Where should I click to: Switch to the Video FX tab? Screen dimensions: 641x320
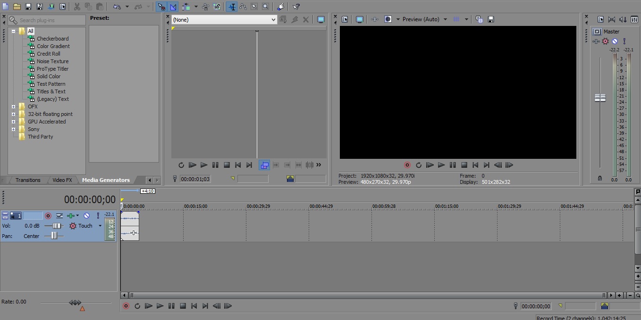coord(62,180)
